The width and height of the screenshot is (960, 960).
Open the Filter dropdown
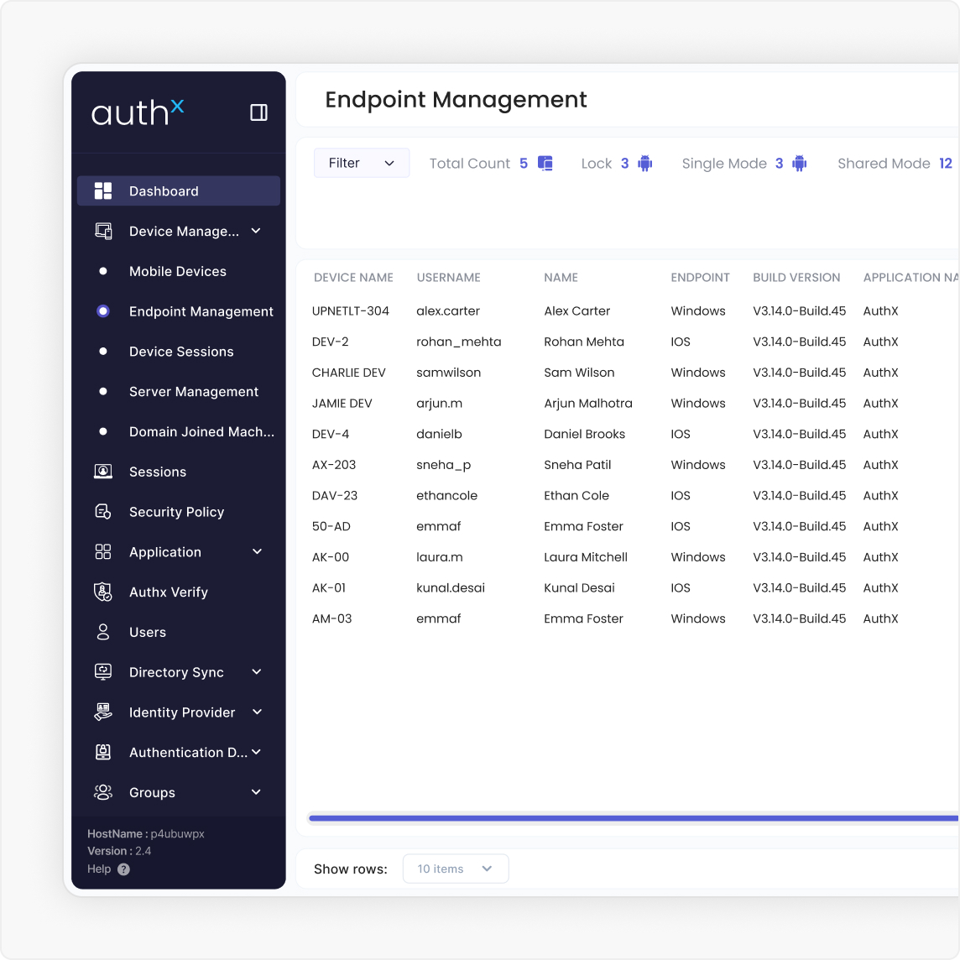click(x=362, y=163)
